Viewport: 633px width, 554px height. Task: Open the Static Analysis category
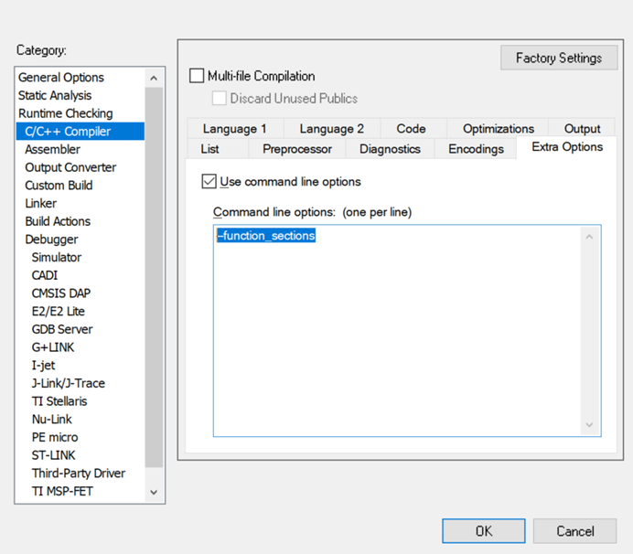(x=55, y=95)
